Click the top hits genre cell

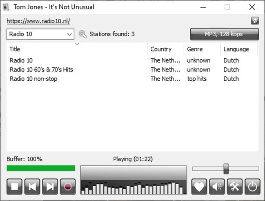coord(197,79)
